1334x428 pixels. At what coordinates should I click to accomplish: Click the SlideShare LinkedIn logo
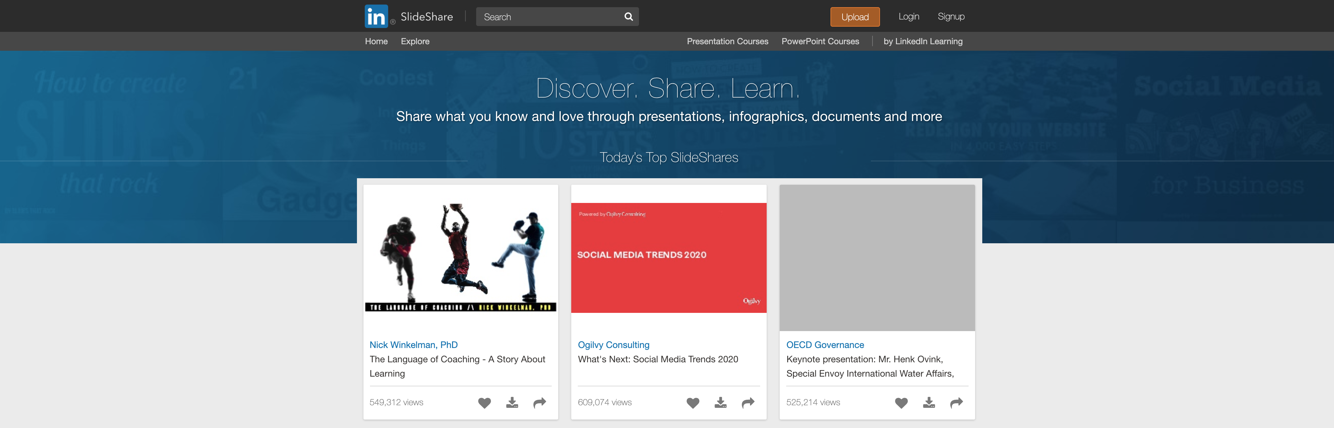[x=377, y=16]
